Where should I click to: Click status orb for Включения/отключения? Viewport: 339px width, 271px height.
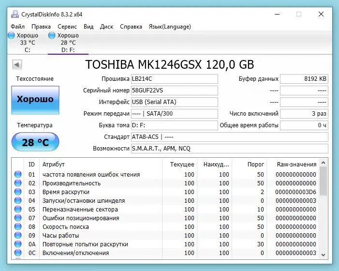pos(18,253)
